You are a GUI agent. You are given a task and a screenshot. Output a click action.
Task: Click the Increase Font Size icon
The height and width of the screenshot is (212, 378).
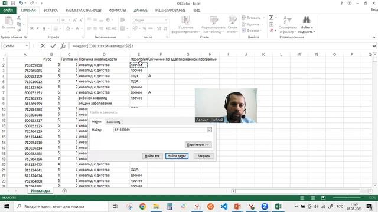(75, 20)
